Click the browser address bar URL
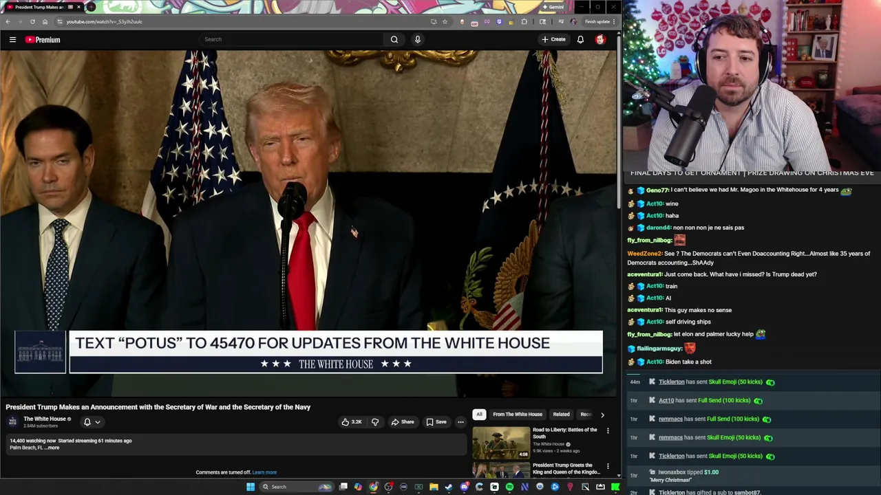 105,21
